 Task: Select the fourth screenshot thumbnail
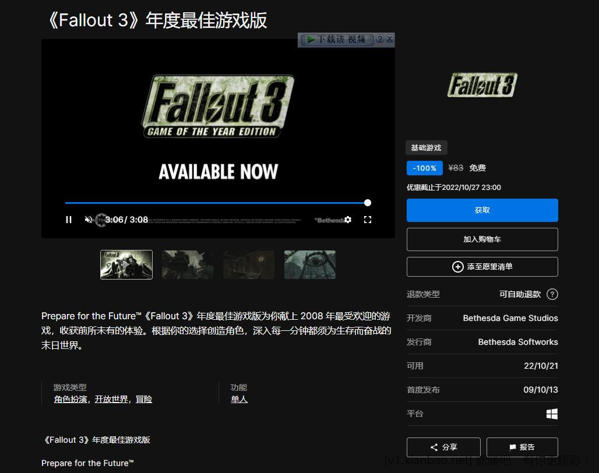310,265
